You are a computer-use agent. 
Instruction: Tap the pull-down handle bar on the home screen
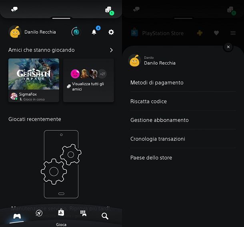click(61, 18)
